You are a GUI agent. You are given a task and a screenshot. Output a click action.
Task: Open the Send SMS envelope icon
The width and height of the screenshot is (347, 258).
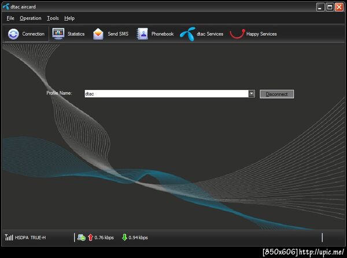[98, 34]
